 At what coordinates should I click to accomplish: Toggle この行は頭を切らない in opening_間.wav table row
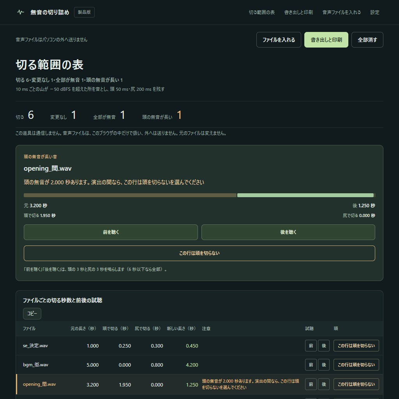click(x=356, y=384)
